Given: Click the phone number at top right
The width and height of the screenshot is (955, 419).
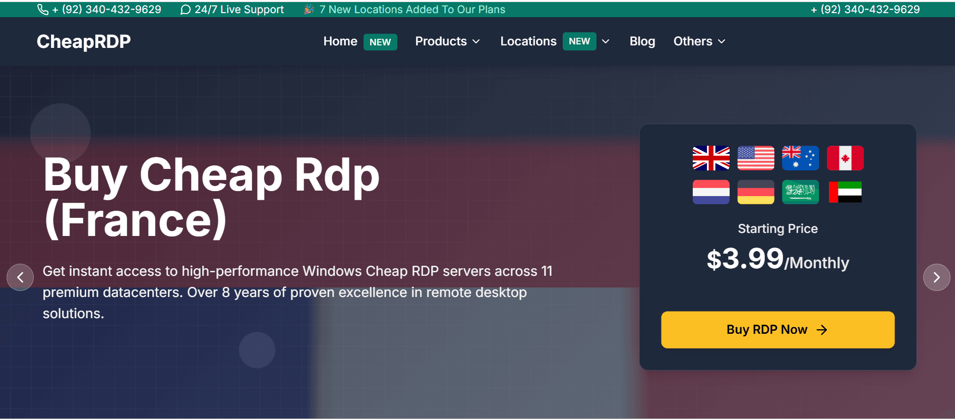Looking at the screenshot, I should pos(865,10).
